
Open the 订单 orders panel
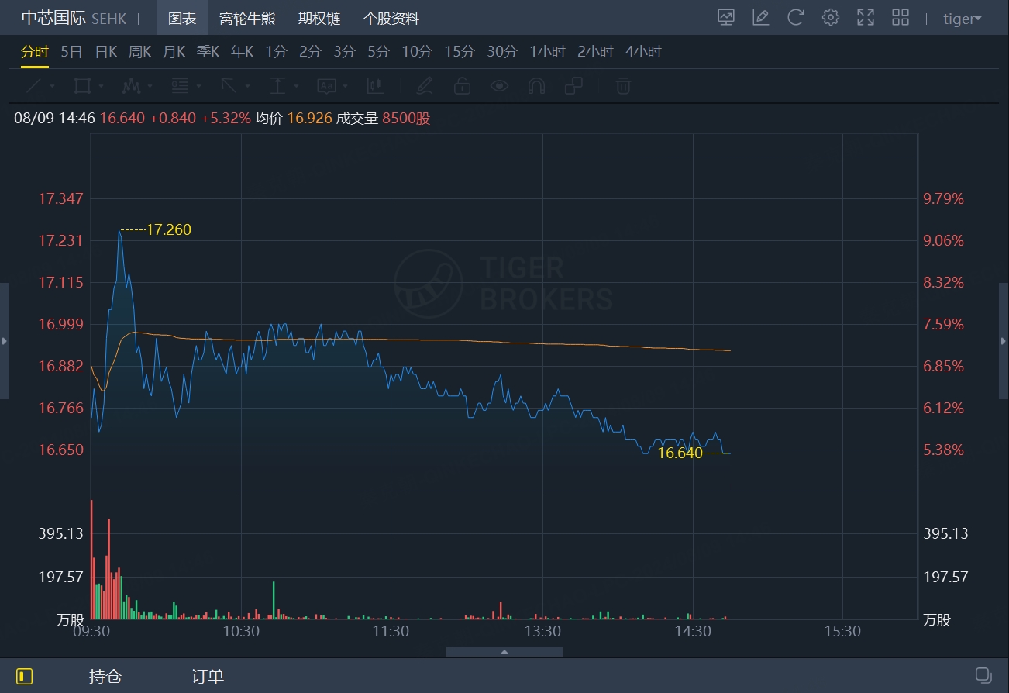tap(208, 676)
